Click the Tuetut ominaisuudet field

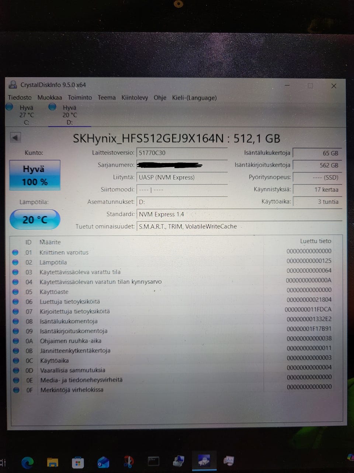point(239,227)
